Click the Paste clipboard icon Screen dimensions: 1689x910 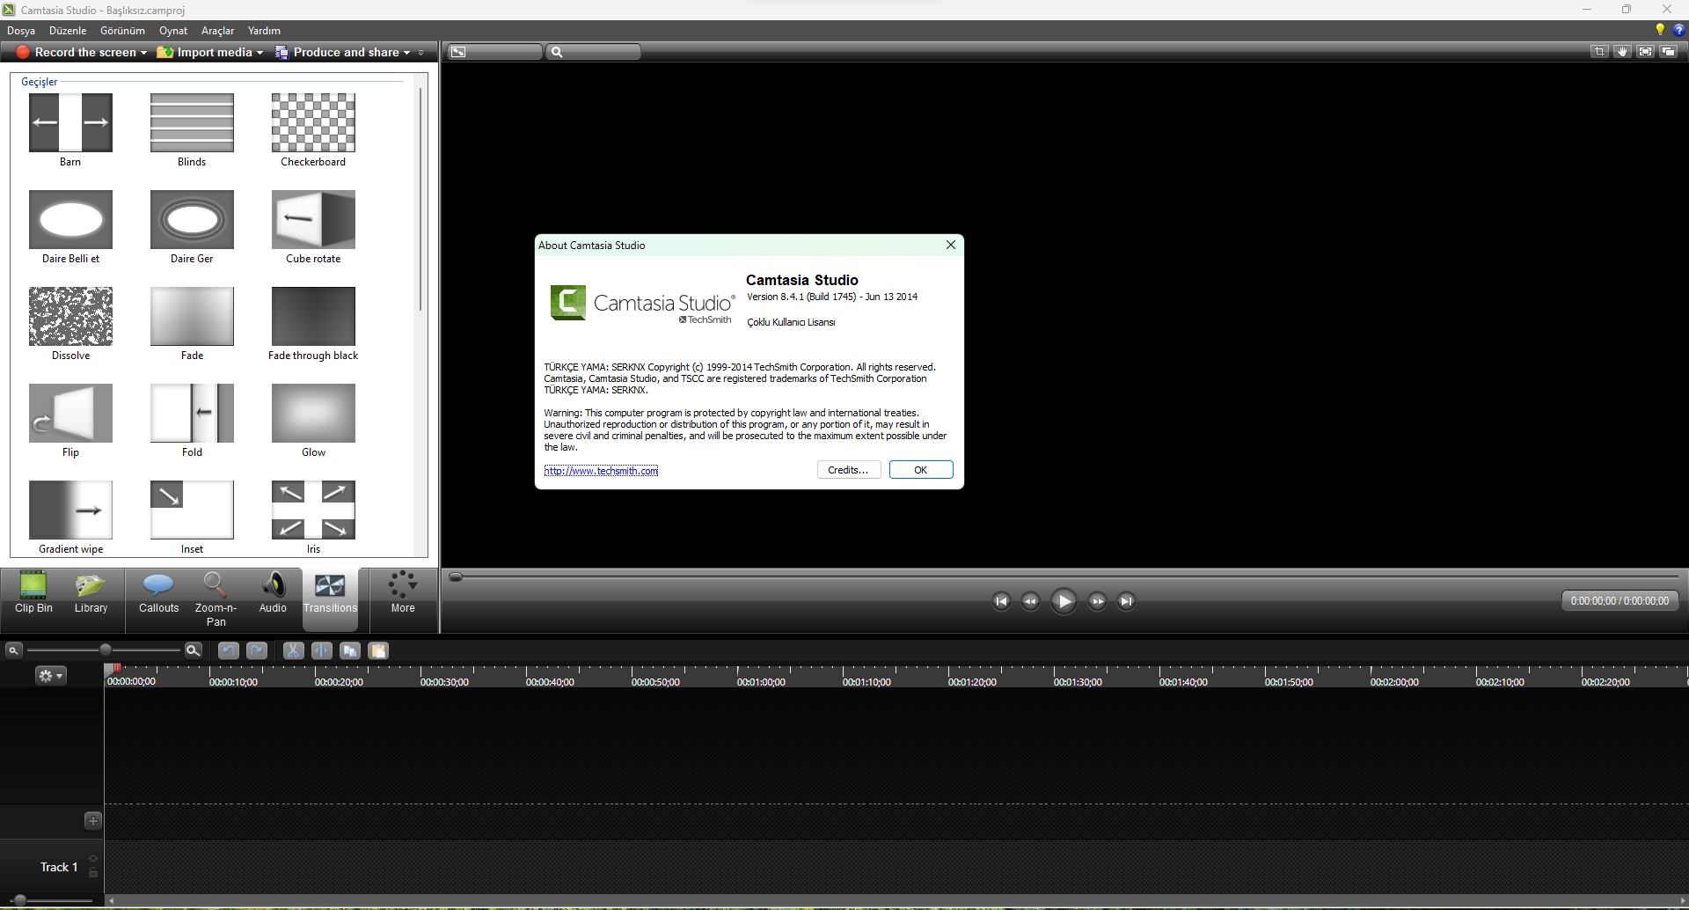[x=378, y=650]
